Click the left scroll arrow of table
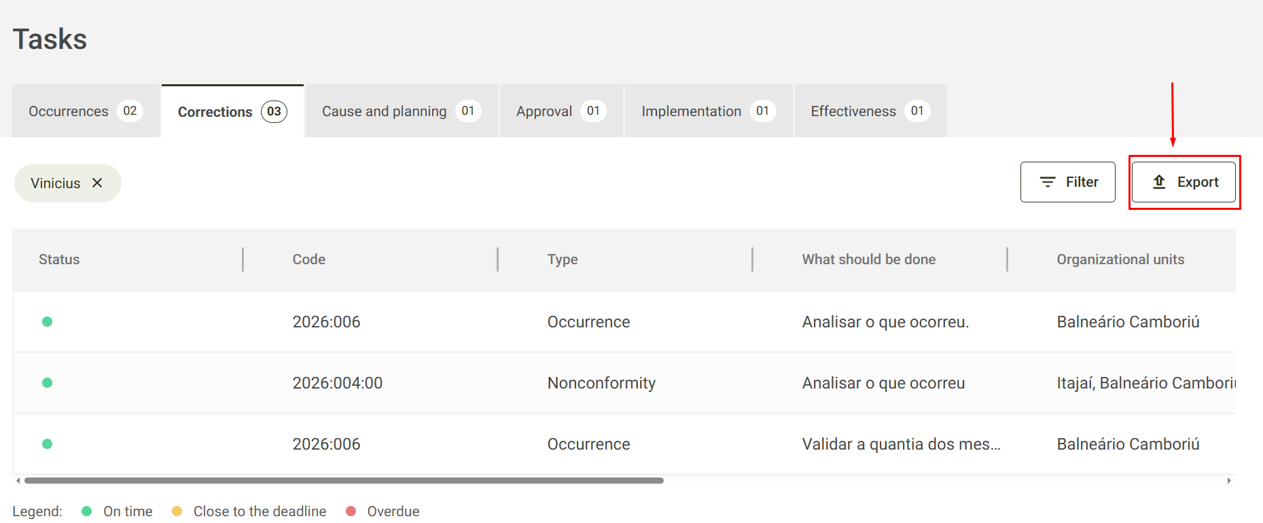 [18, 481]
